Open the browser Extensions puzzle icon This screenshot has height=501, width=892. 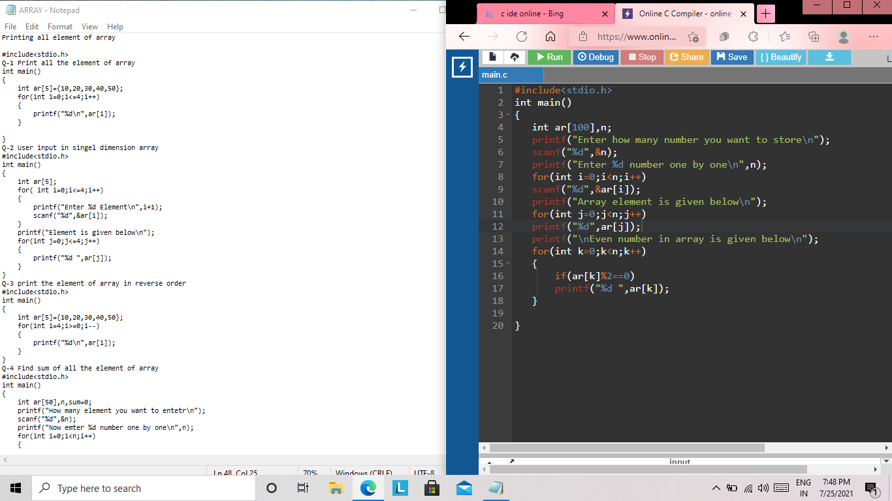point(752,37)
